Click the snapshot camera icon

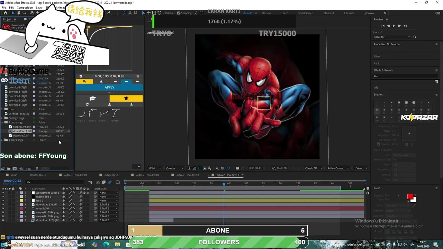(237, 168)
